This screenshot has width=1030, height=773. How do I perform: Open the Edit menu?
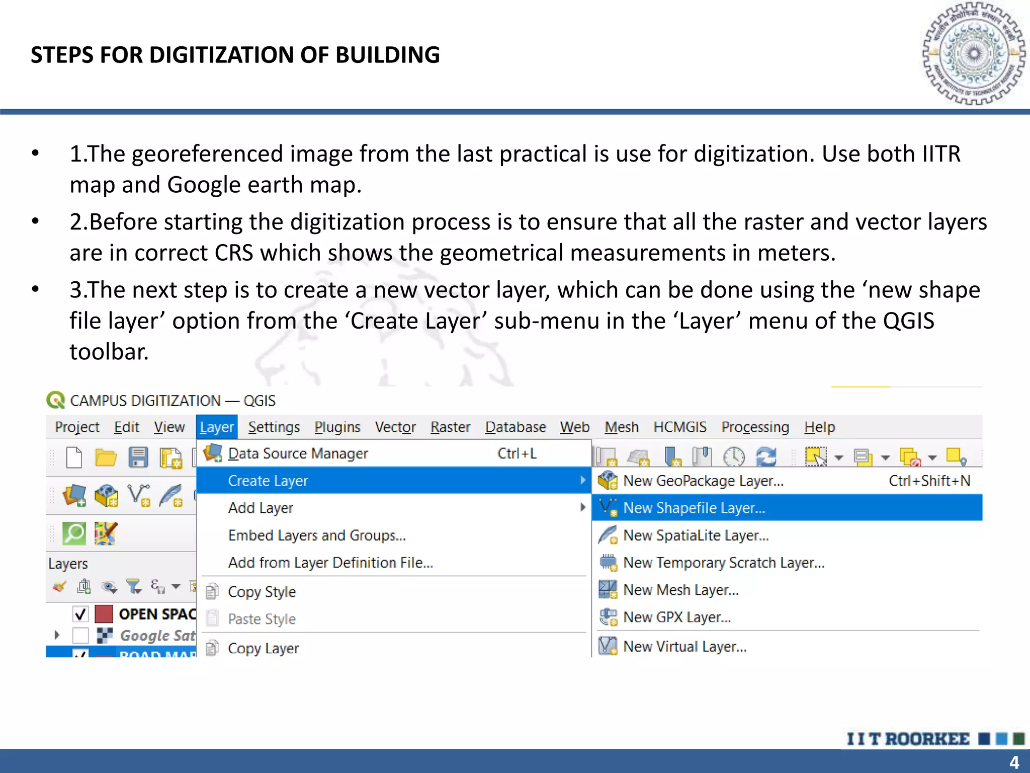(x=126, y=427)
